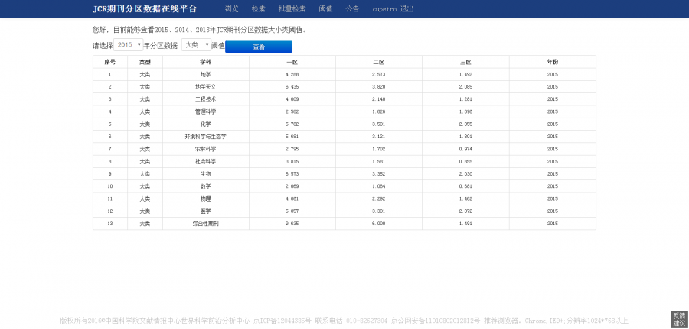Viewport: 689px width, 329px height.
Task: Click the 9.635 value for 综合性期刊
Action: pyautogui.click(x=292, y=224)
